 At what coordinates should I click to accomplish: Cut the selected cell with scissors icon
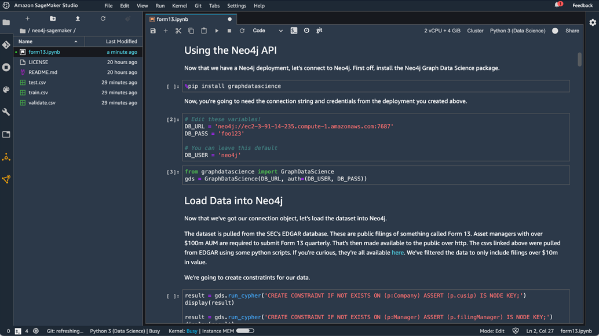tap(178, 31)
